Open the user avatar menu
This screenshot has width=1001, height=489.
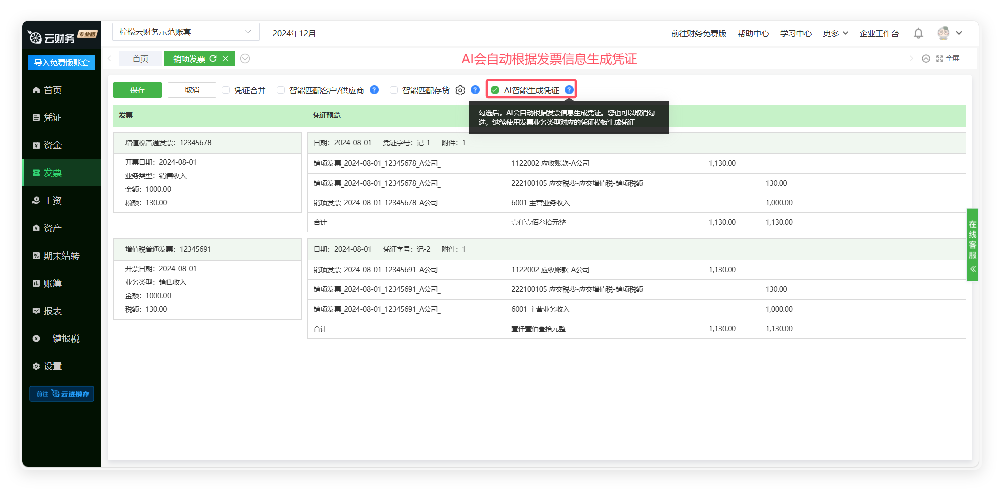944,33
